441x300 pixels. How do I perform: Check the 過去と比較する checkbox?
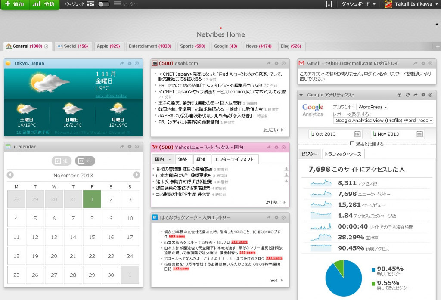tap(352, 144)
